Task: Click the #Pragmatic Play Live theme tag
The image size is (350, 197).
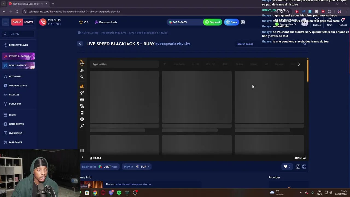Action: point(141,184)
